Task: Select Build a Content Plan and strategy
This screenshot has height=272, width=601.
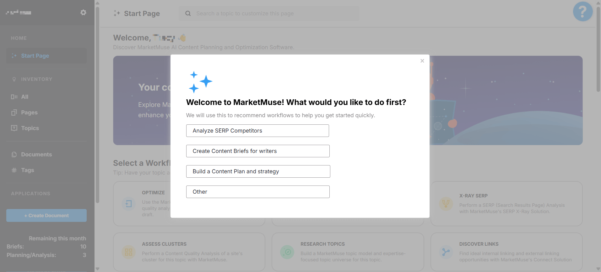Action: coord(258,171)
